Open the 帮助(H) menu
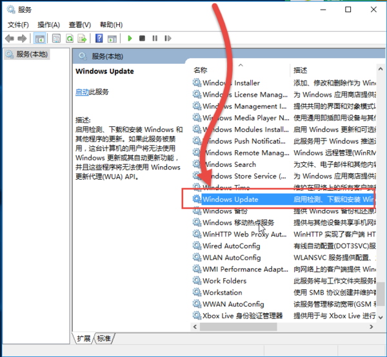This screenshot has width=387, height=357. (x=111, y=25)
